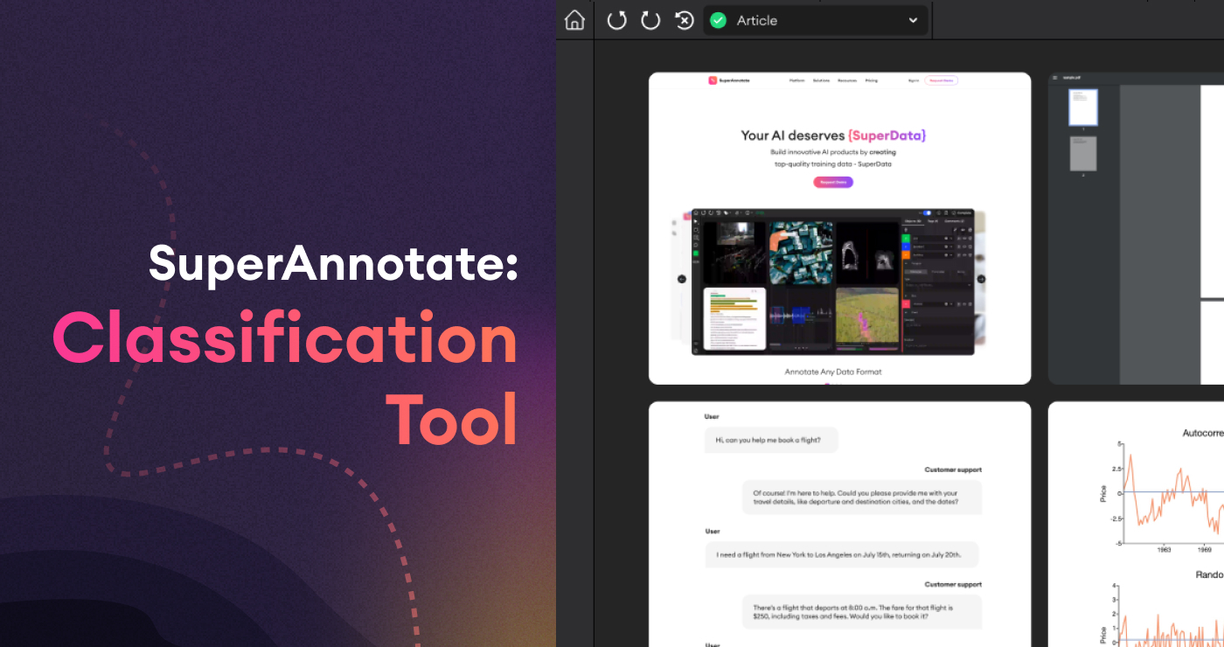Click the reset arrow icon with X
Image resolution: width=1224 pixels, height=647 pixels.
coord(685,20)
